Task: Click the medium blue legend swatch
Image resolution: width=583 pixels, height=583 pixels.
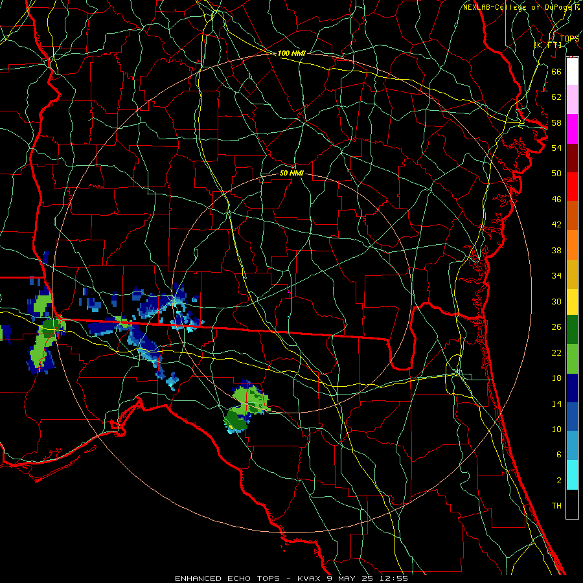Action: pos(572,417)
